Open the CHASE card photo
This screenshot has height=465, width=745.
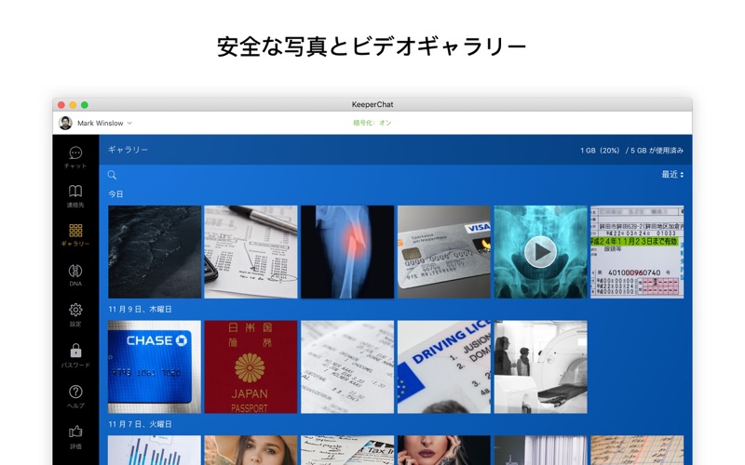(x=155, y=366)
